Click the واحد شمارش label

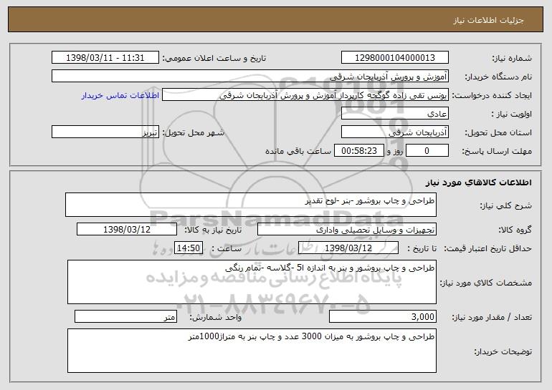(216, 317)
